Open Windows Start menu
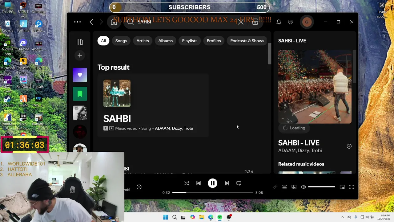This screenshot has height=222, width=394. coord(165,217)
